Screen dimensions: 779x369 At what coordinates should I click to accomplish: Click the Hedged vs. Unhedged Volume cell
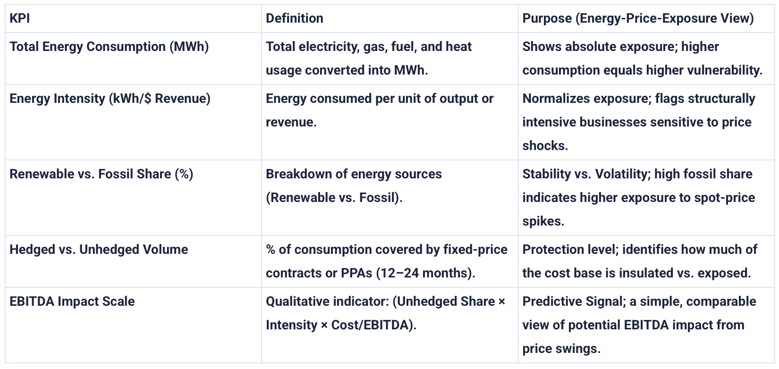coord(99,250)
